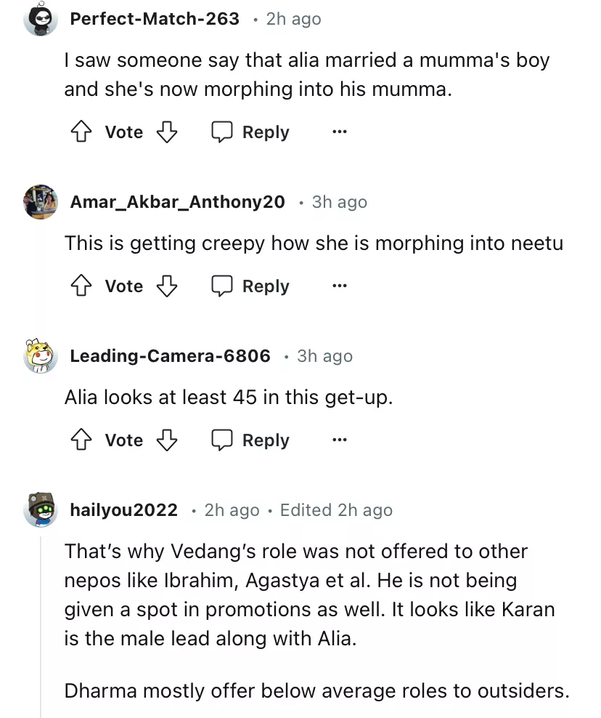601x718 pixels.
Task: Open Perfect-Match-263's avatar profile
Action: tap(41, 19)
